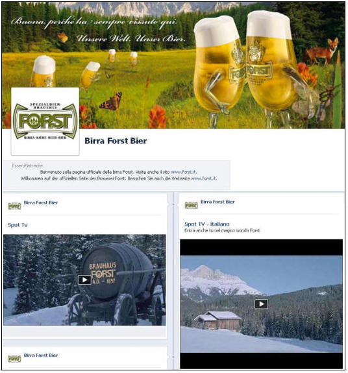Open the Forst profile logo picture
This screenshot has width=348, height=373.
tap(45, 121)
